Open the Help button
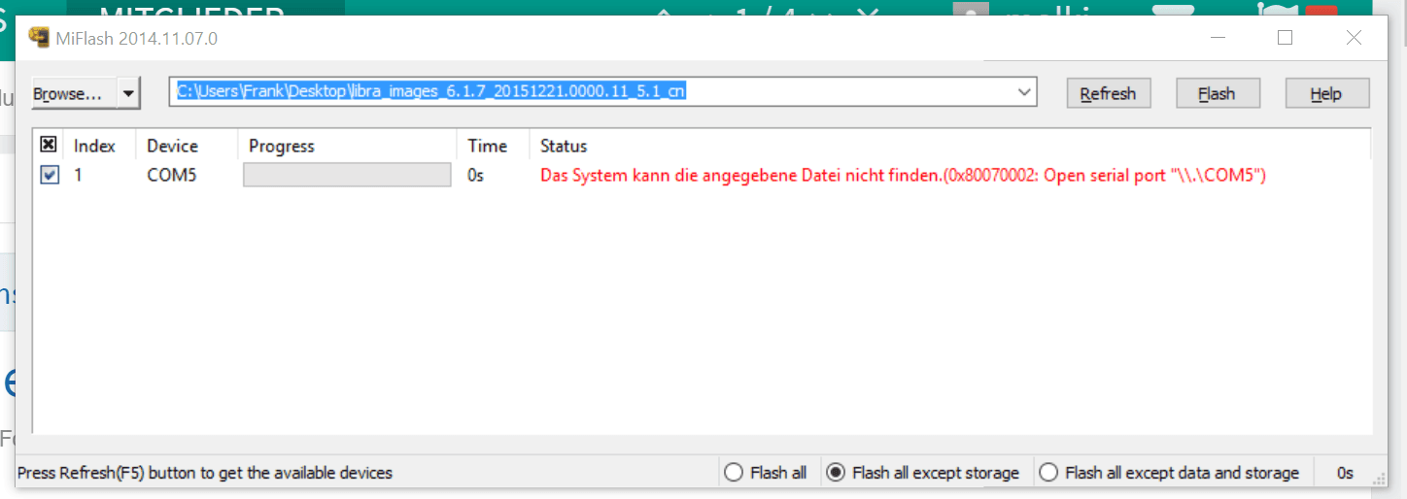The height and width of the screenshot is (499, 1407). (x=1326, y=93)
